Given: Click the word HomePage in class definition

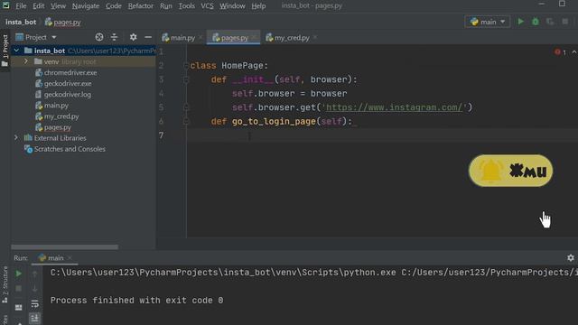Looking at the screenshot, I should coord(242,66).
